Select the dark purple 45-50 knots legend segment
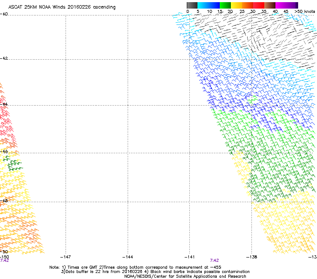Image resolution: width=317 pixels, height=279 pixels. click(x=292, y=5)
